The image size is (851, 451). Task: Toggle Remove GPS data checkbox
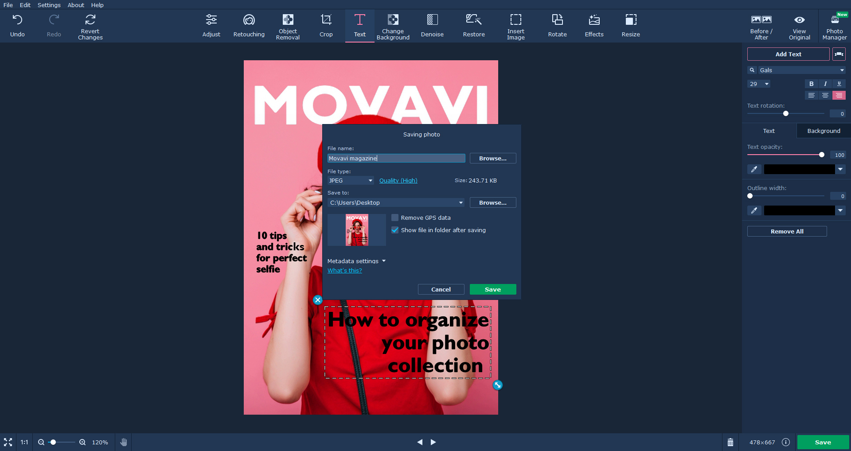tap(395, 218)
